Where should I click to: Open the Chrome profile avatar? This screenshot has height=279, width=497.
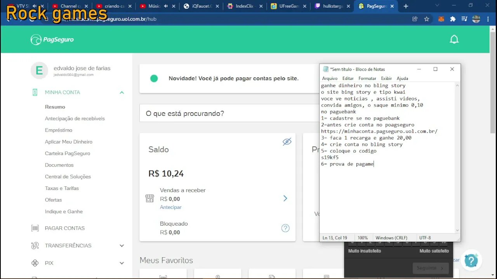[x=476, y=19]
